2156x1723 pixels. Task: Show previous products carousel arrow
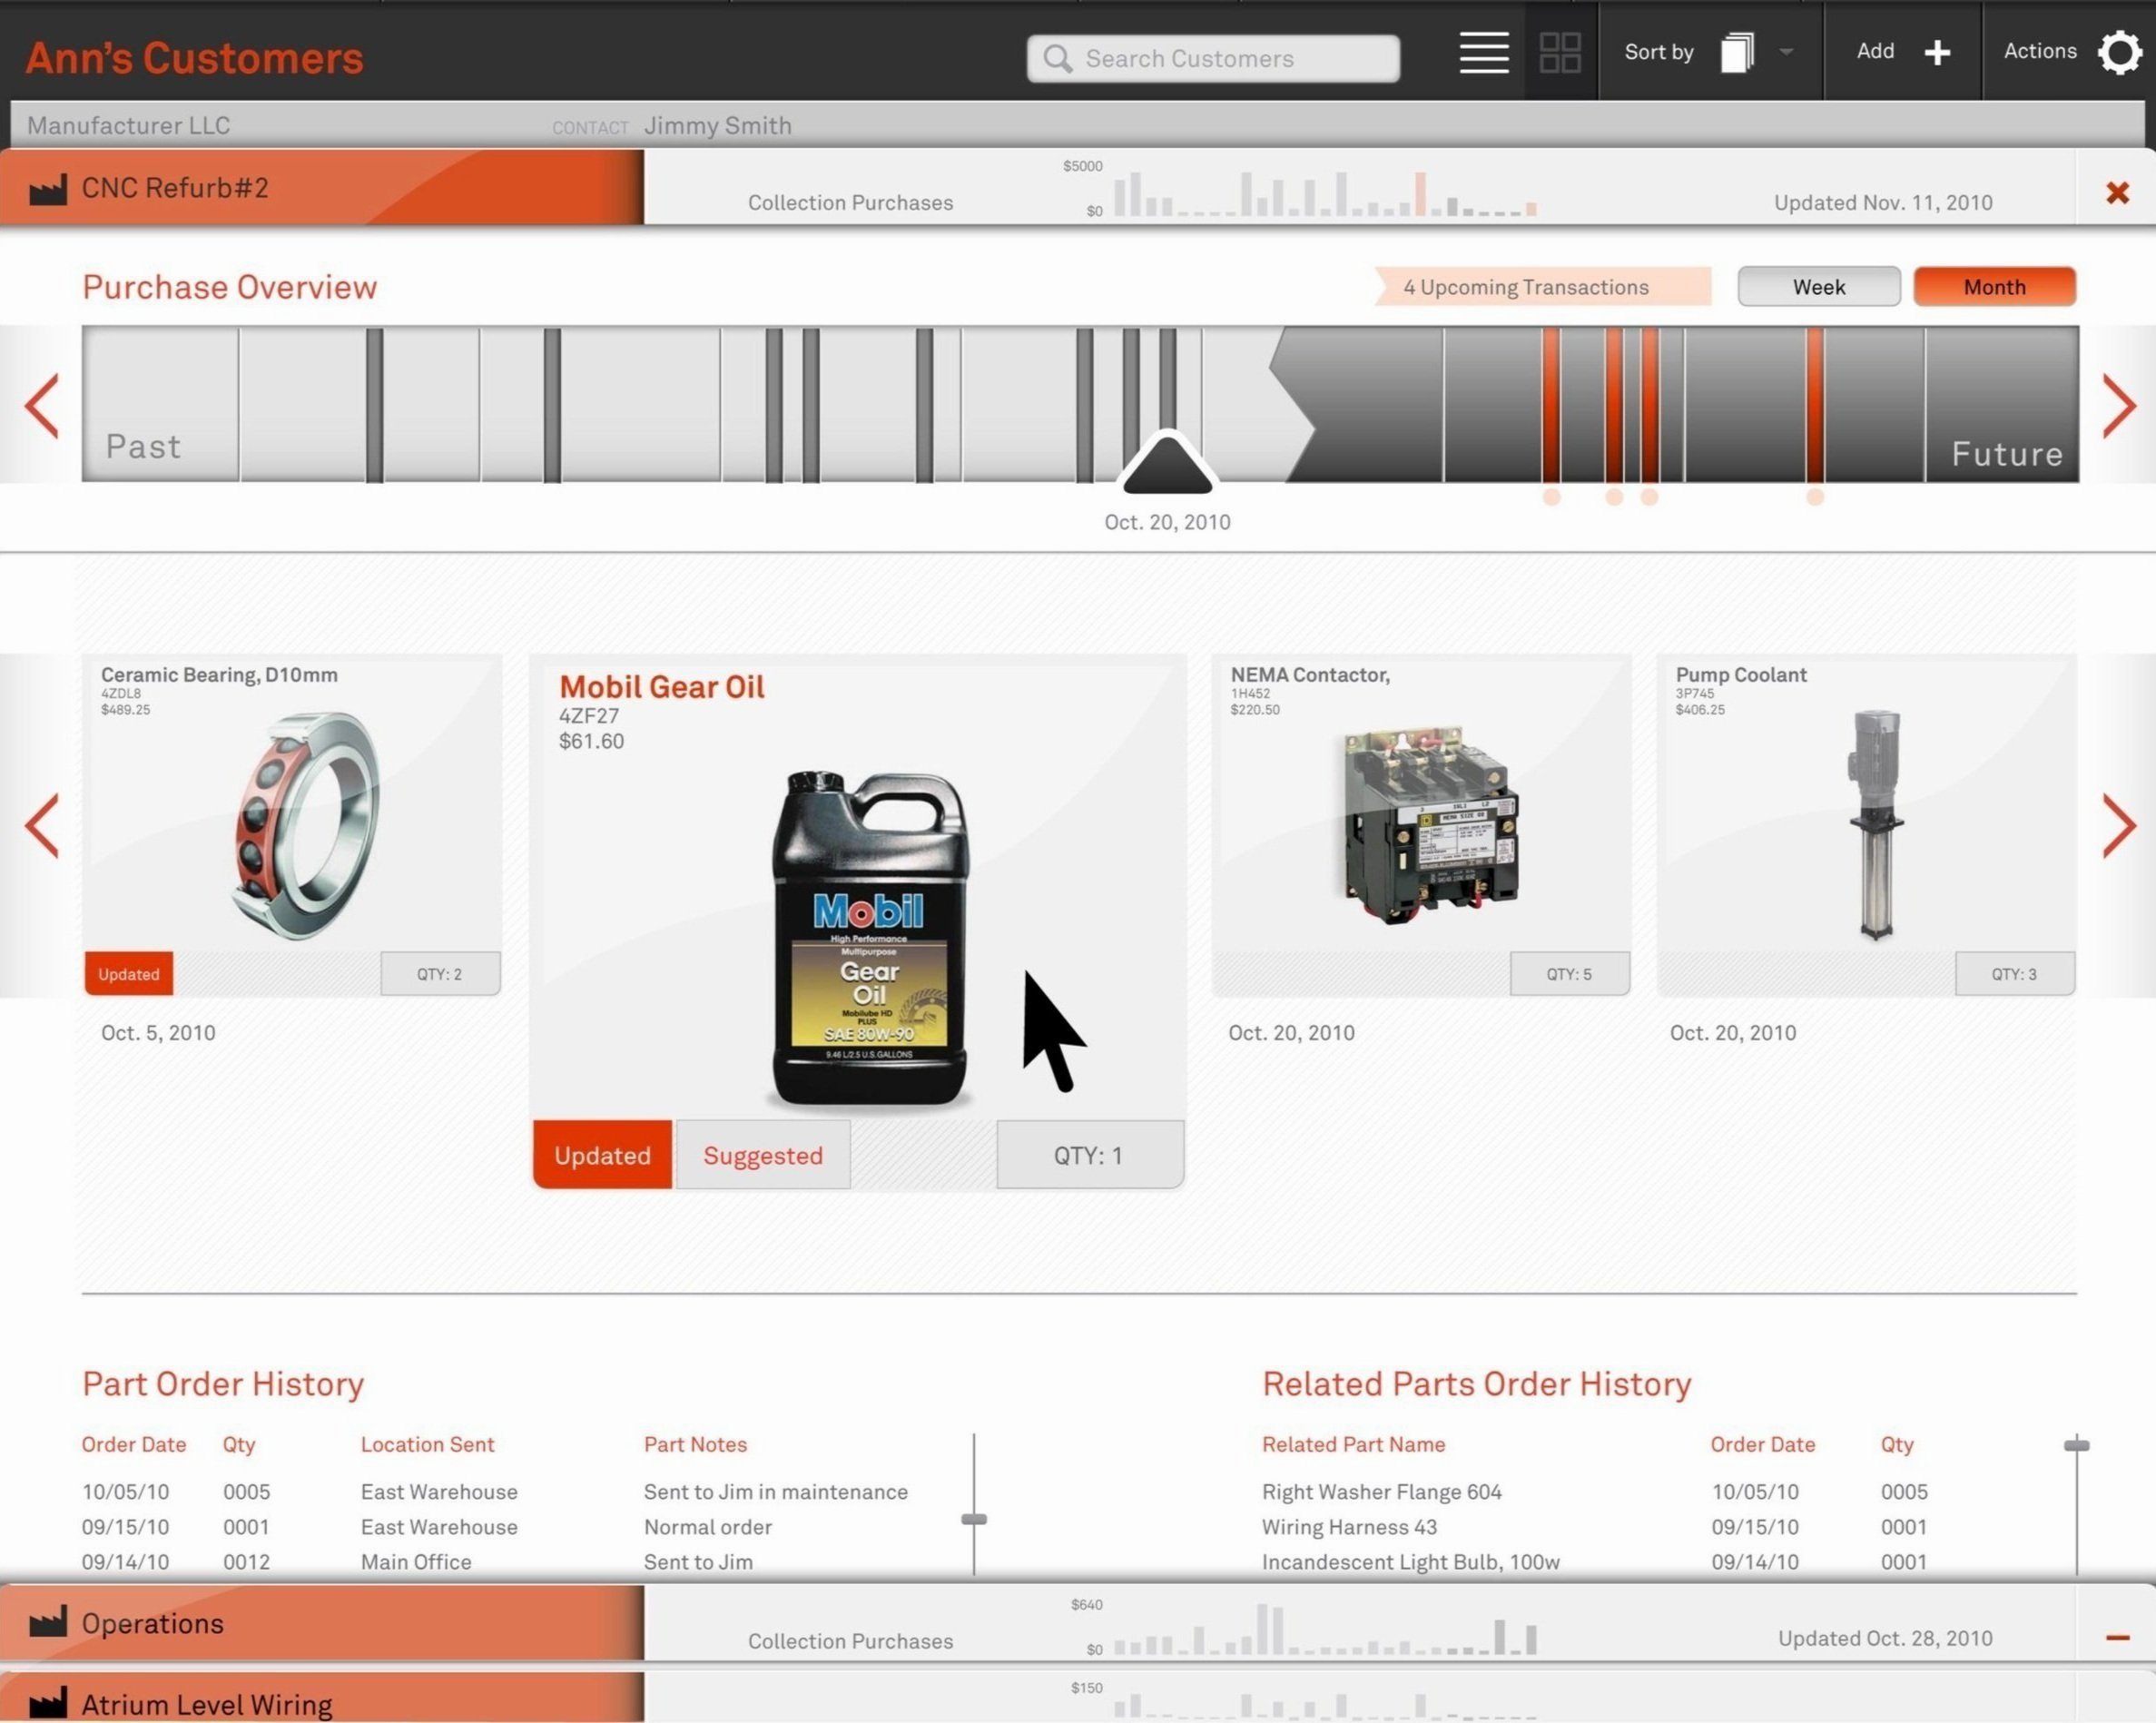tap(42, 825)
